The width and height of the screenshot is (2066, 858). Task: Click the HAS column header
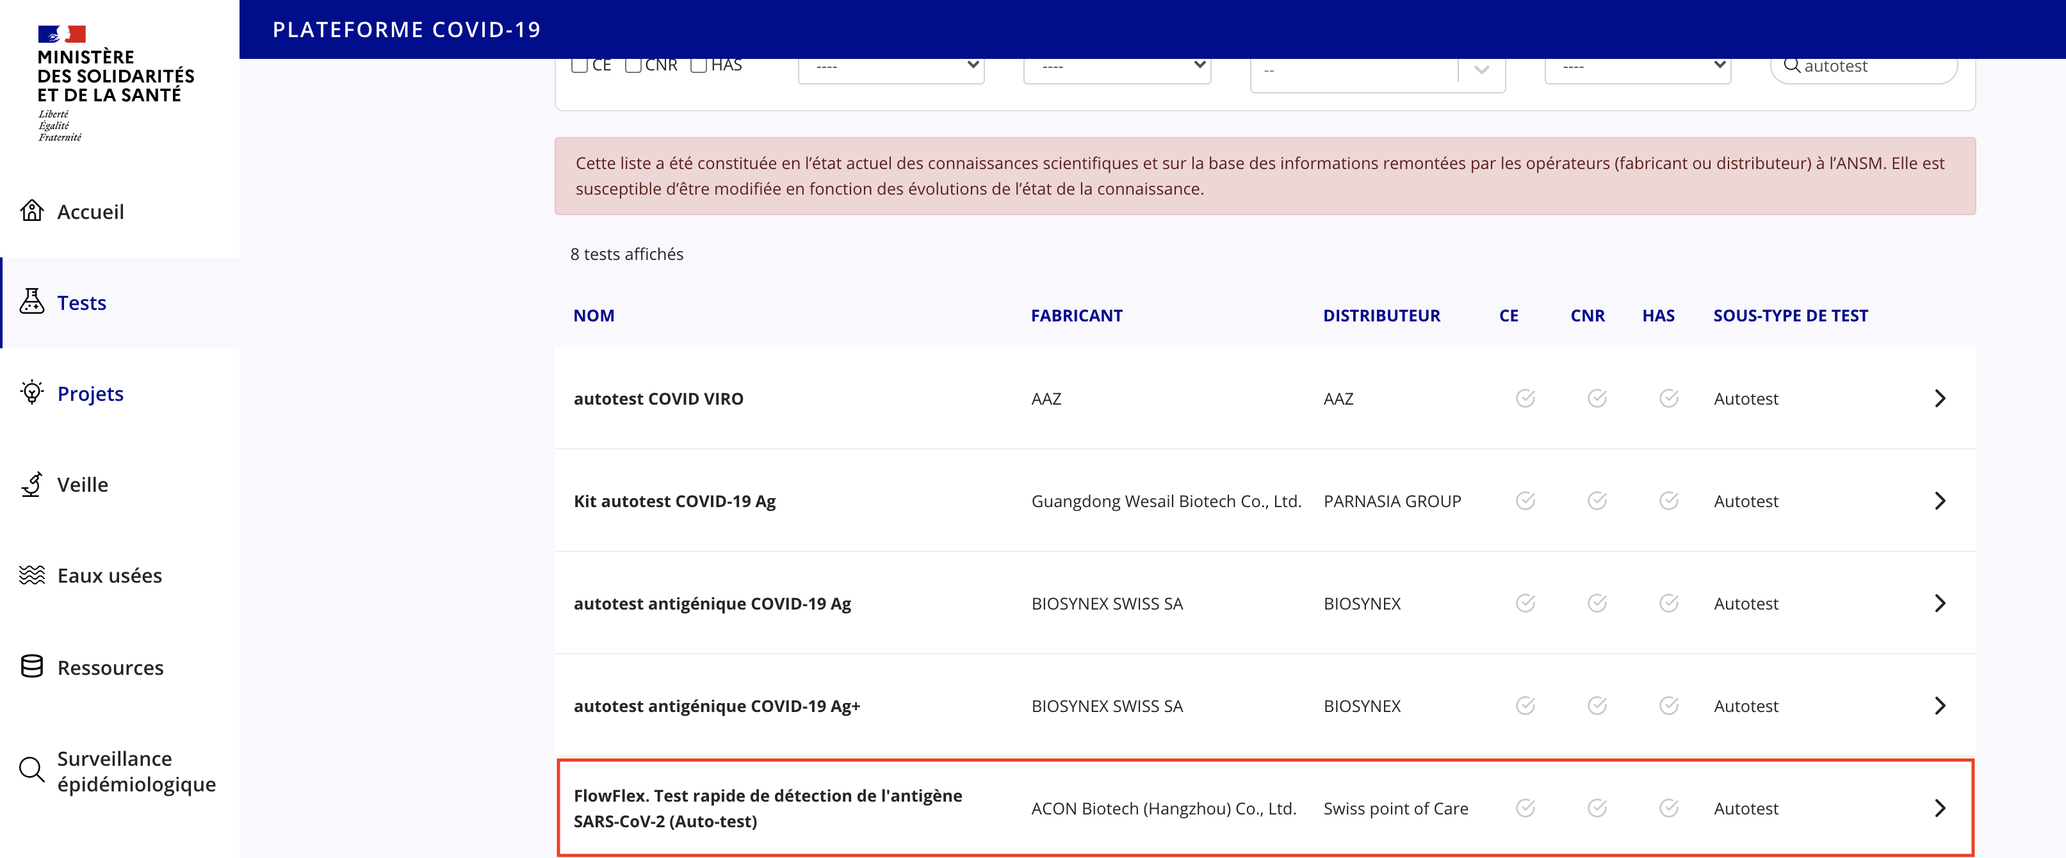tap(1658, 316)
